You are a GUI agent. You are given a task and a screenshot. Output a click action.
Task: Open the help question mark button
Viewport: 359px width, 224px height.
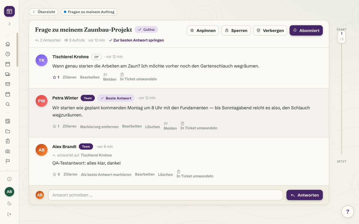click(348, 211)
